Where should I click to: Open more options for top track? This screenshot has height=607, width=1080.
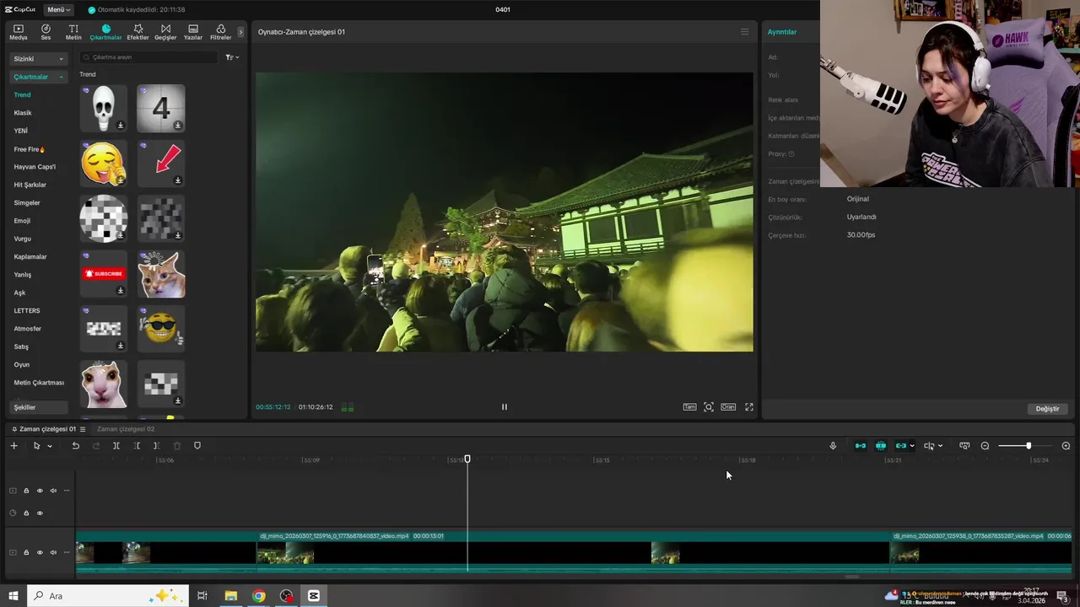[67, 491]
